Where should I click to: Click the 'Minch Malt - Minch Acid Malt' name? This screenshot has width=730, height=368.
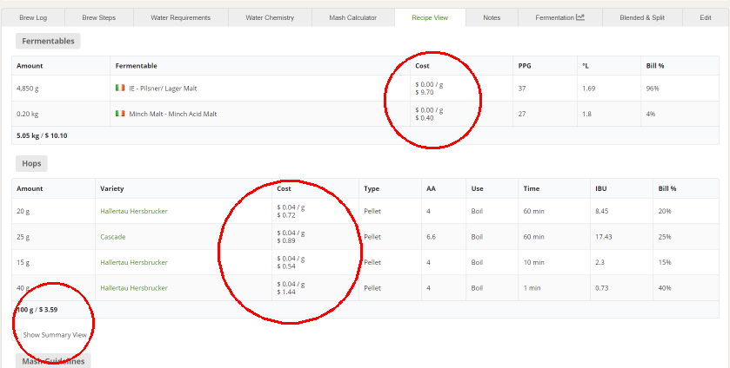click(x=173, y=114)
